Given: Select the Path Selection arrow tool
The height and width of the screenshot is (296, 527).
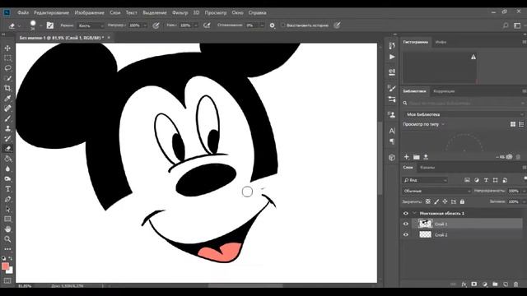Looking at the screenshot, I should tap(7, 209).
